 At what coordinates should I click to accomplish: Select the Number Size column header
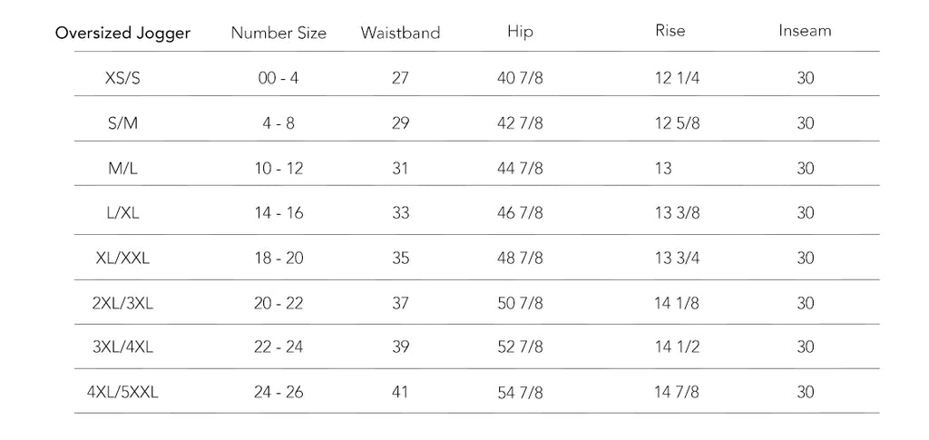coord(279,34)
